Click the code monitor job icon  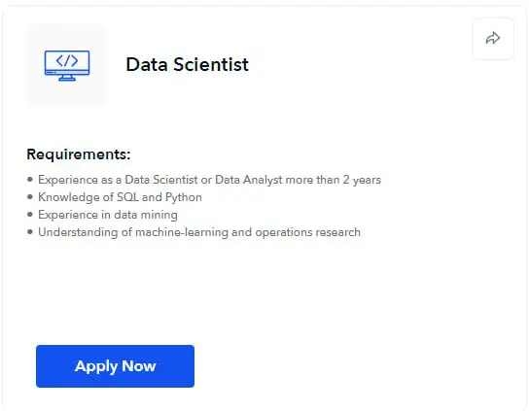[x=67, y=65]
